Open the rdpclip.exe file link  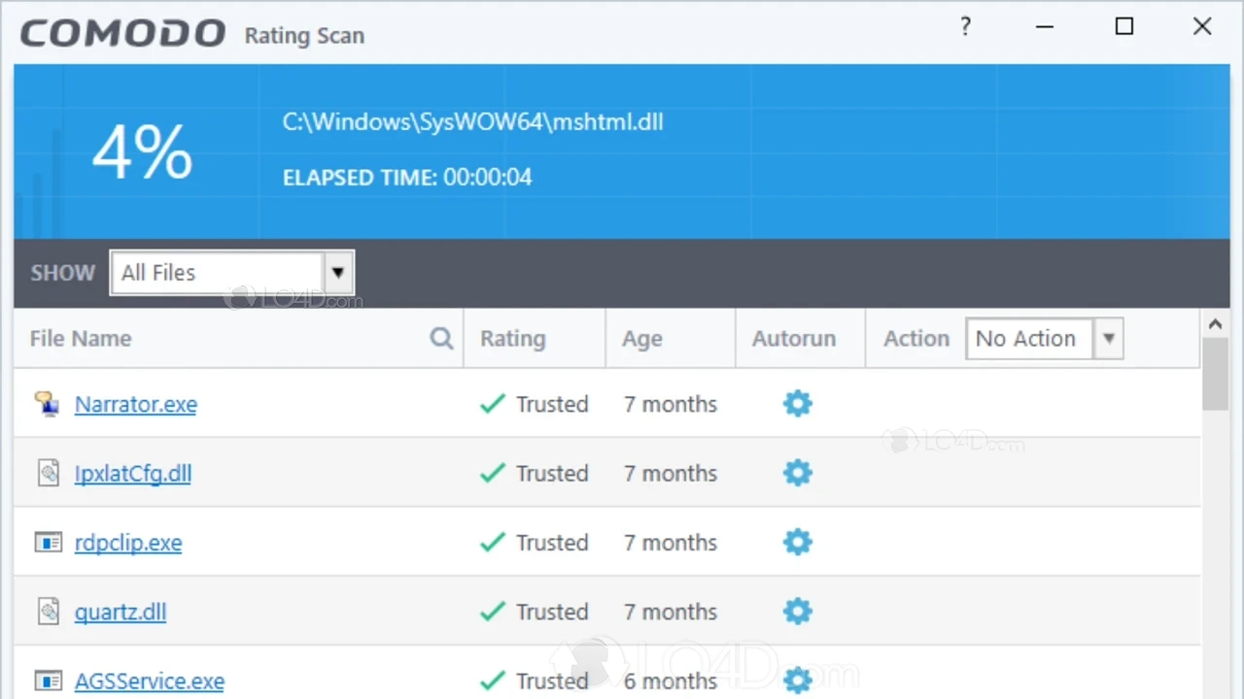pyautogui.click(x=128, y=543)
